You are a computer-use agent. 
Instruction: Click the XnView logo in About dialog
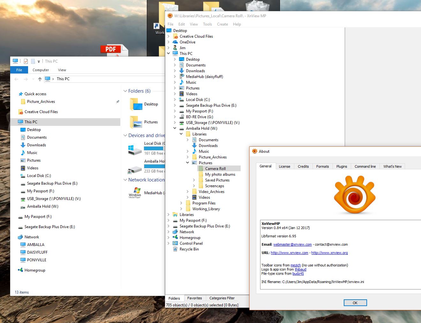(x=354, y=195)
